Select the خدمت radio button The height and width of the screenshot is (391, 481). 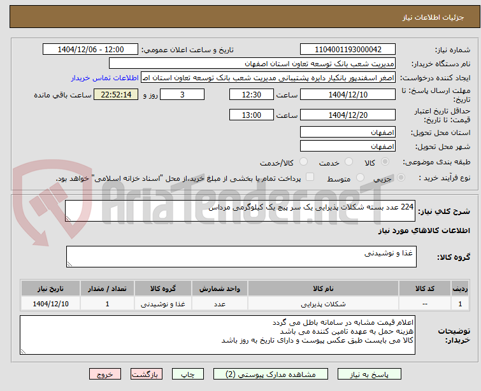[348, 162]
